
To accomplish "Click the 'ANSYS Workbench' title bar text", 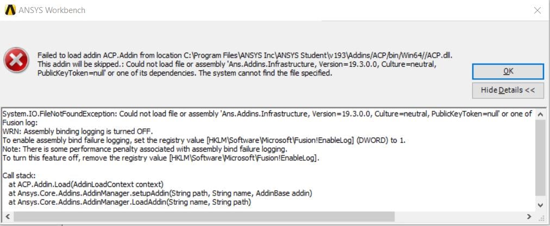I will click(52, 10).
